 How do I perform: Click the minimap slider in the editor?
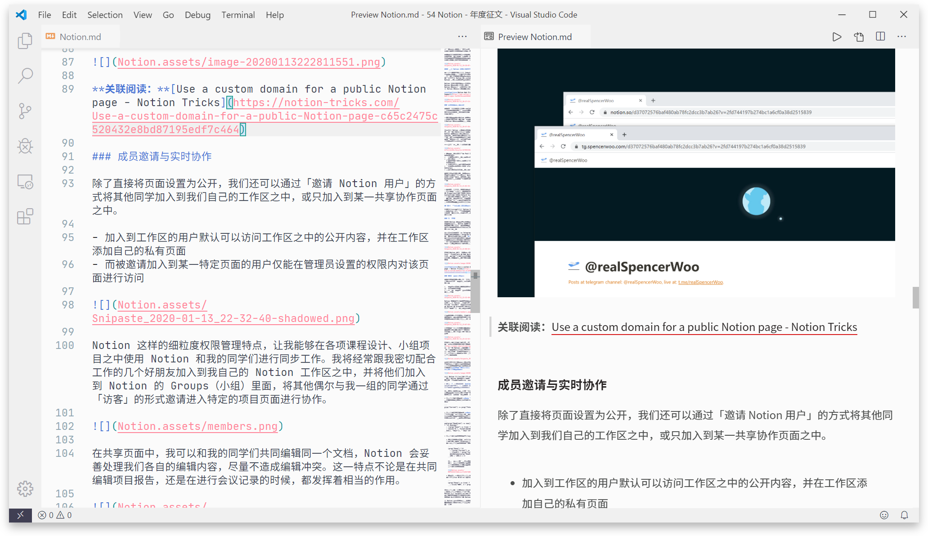[x=475, y=290]
